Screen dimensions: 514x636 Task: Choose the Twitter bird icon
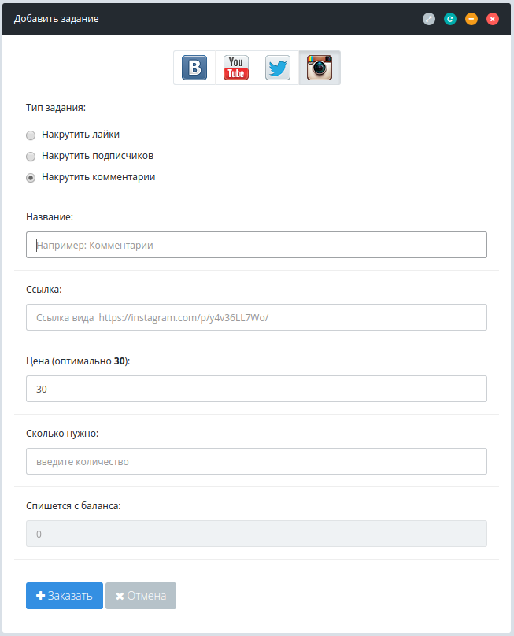click(x=278, y=68)
